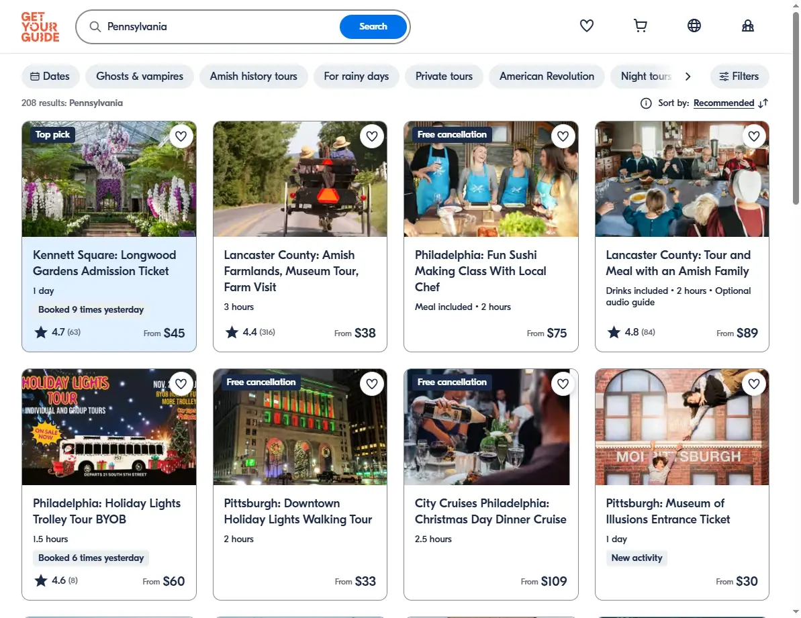The height and width of the screenshot is (618, 801).
Task: Open the language globe icon
Action: point(694,25)
